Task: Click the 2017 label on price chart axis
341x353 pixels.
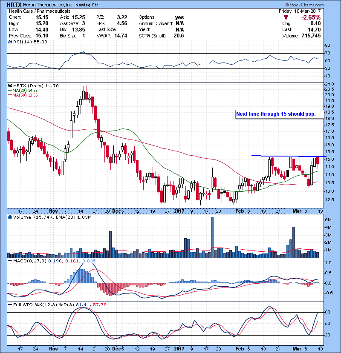Action: pos(179,211)
